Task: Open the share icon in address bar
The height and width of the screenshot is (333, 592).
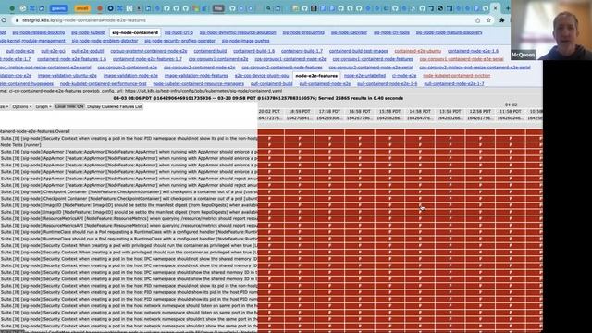Action: pos(478,20)
